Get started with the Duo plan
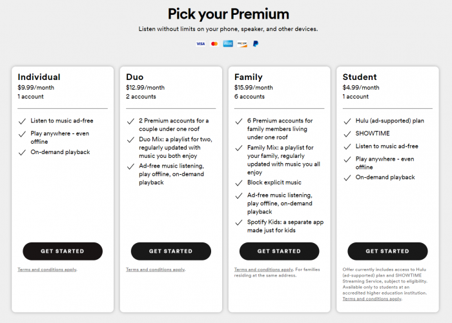452x323 pixels. tap(171, 251)
